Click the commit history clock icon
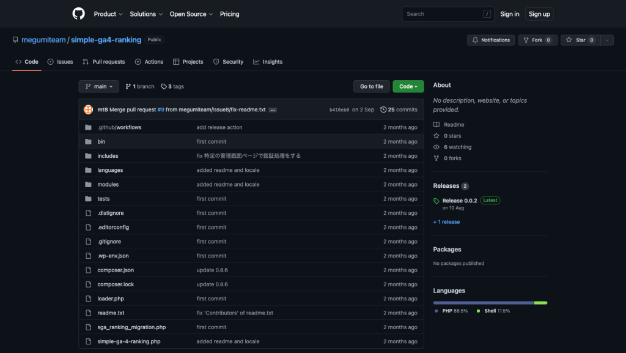626x353 pixels. click(383, 110)
